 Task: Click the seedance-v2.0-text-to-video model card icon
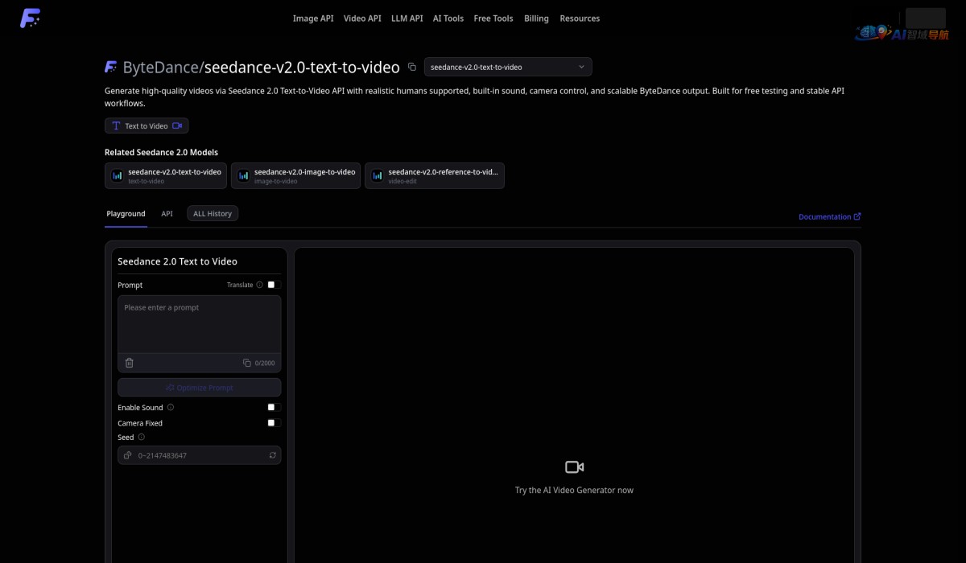tap(118, 175)
